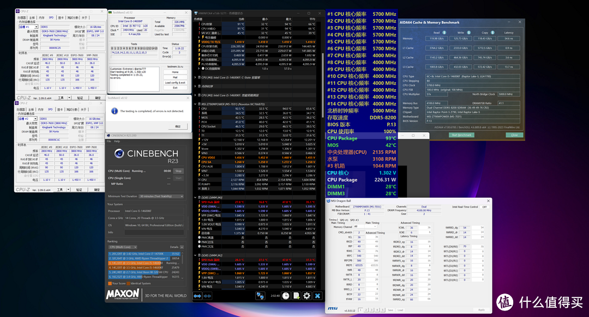The image size is (589, 317).
Task: Click Close button in AIDA64 benchmark window
Action: point(514,135)
